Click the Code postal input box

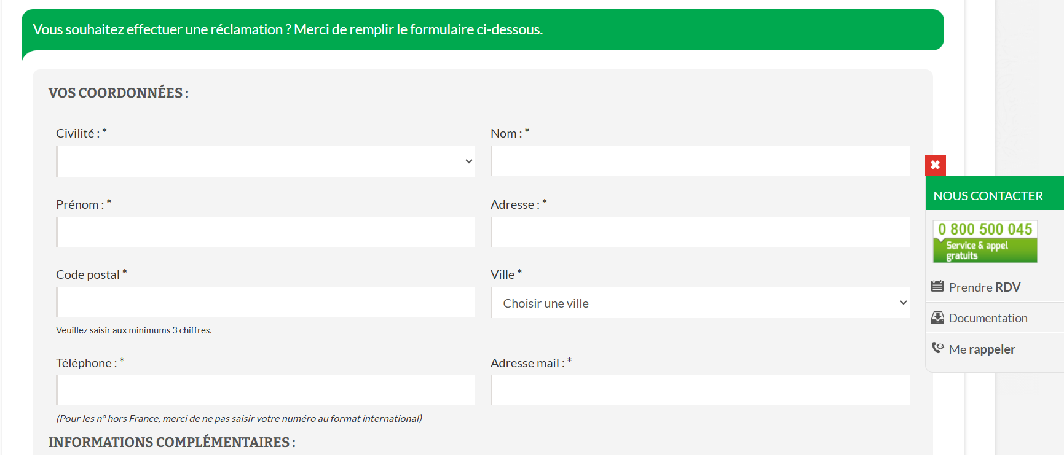pyautogui.click(x=266, y=302)
